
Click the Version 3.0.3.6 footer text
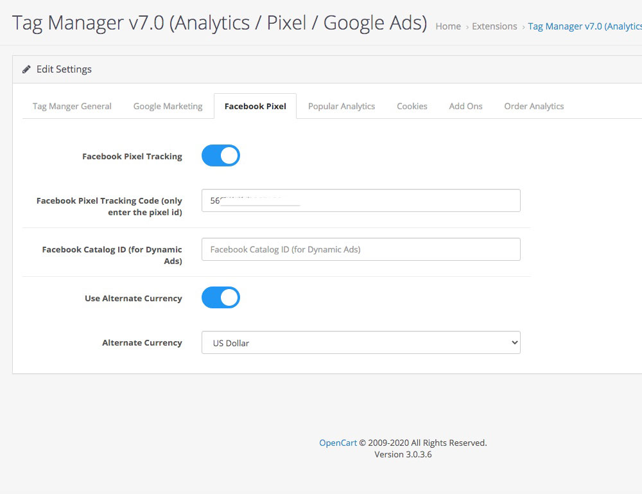(403, 454)
